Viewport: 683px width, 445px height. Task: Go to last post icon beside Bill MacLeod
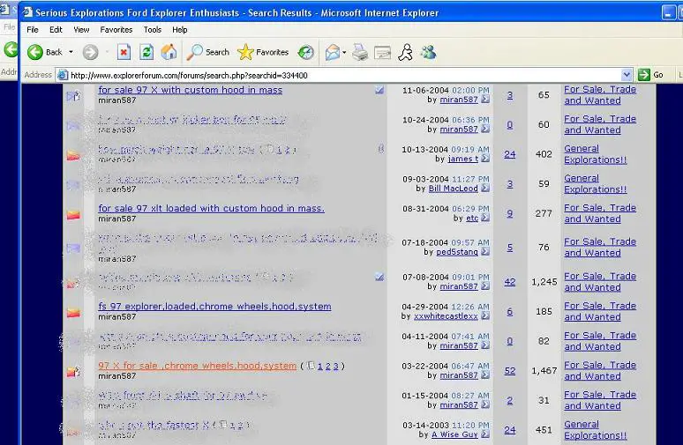485,189
